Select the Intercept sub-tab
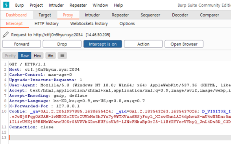The width and height of the screenshot is (231, 144). [x=14, y=24]
